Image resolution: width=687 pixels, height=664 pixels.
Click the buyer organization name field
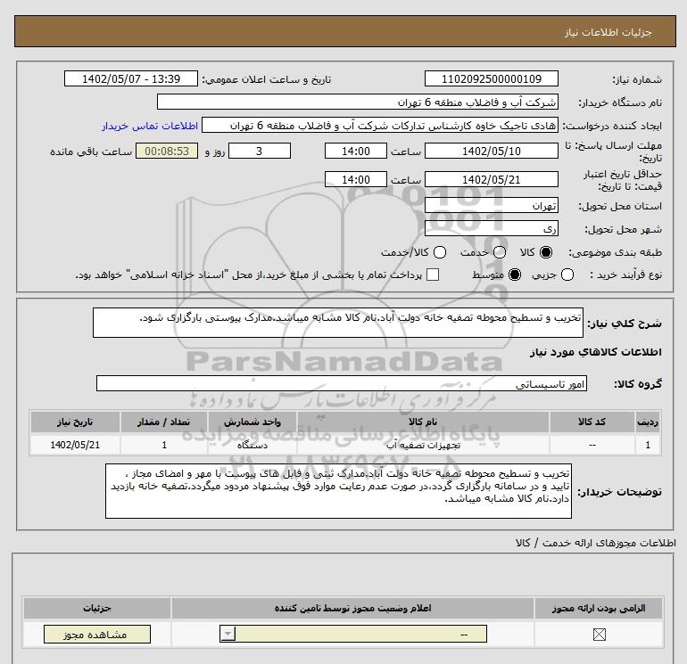point(358,102)
